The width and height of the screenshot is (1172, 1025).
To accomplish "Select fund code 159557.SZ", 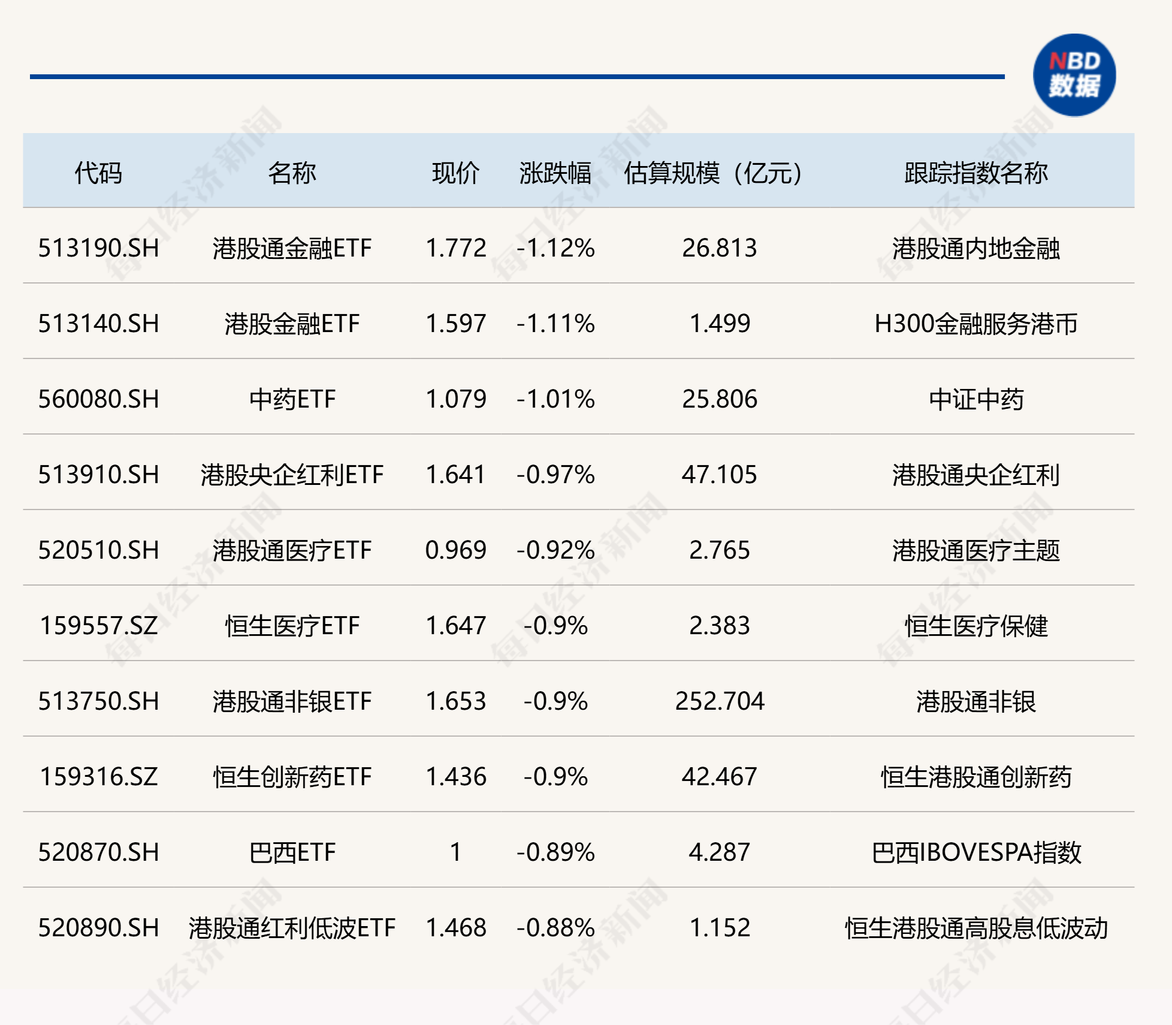I will pyautogui.click(x=99, y=626).
